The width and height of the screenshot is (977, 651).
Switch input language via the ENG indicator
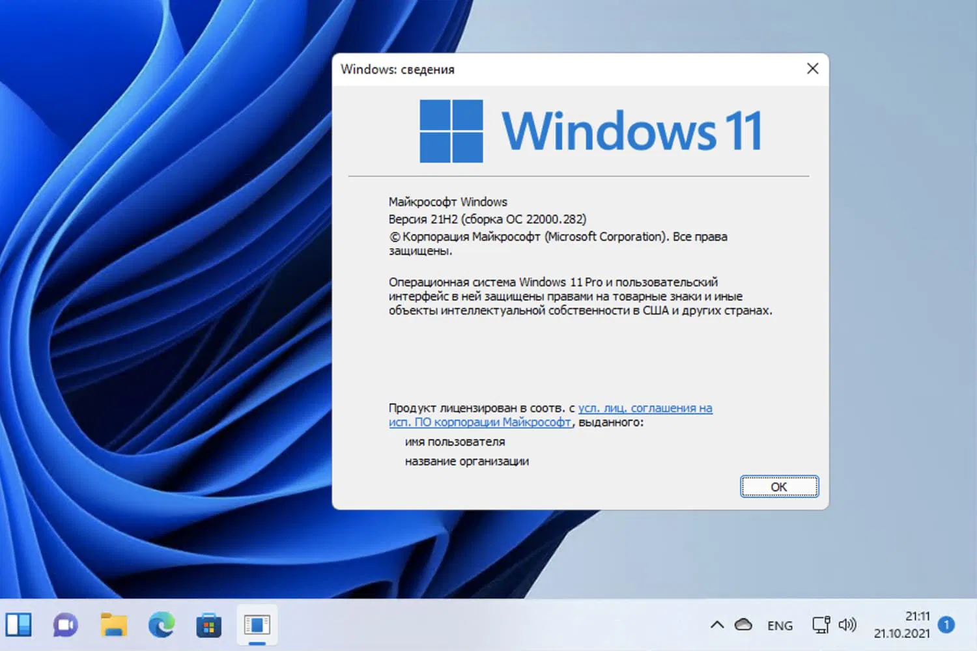click(x=780, y=625)
